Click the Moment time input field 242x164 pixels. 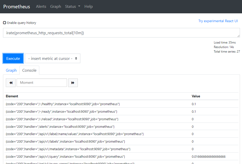click(42, 83)
